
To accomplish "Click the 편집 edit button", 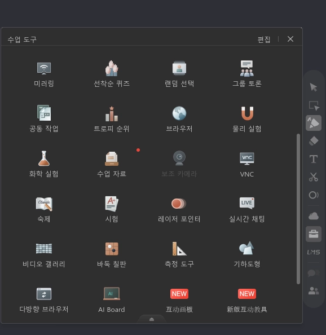I will coord(264,39).
